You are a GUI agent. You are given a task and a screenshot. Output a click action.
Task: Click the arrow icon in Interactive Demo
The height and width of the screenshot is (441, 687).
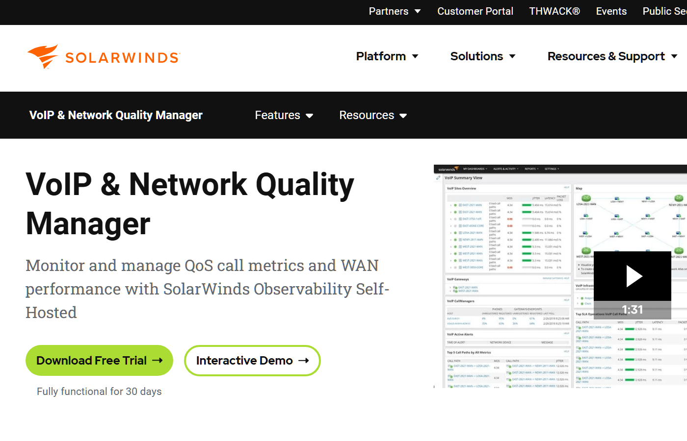(x=304, y=360)
